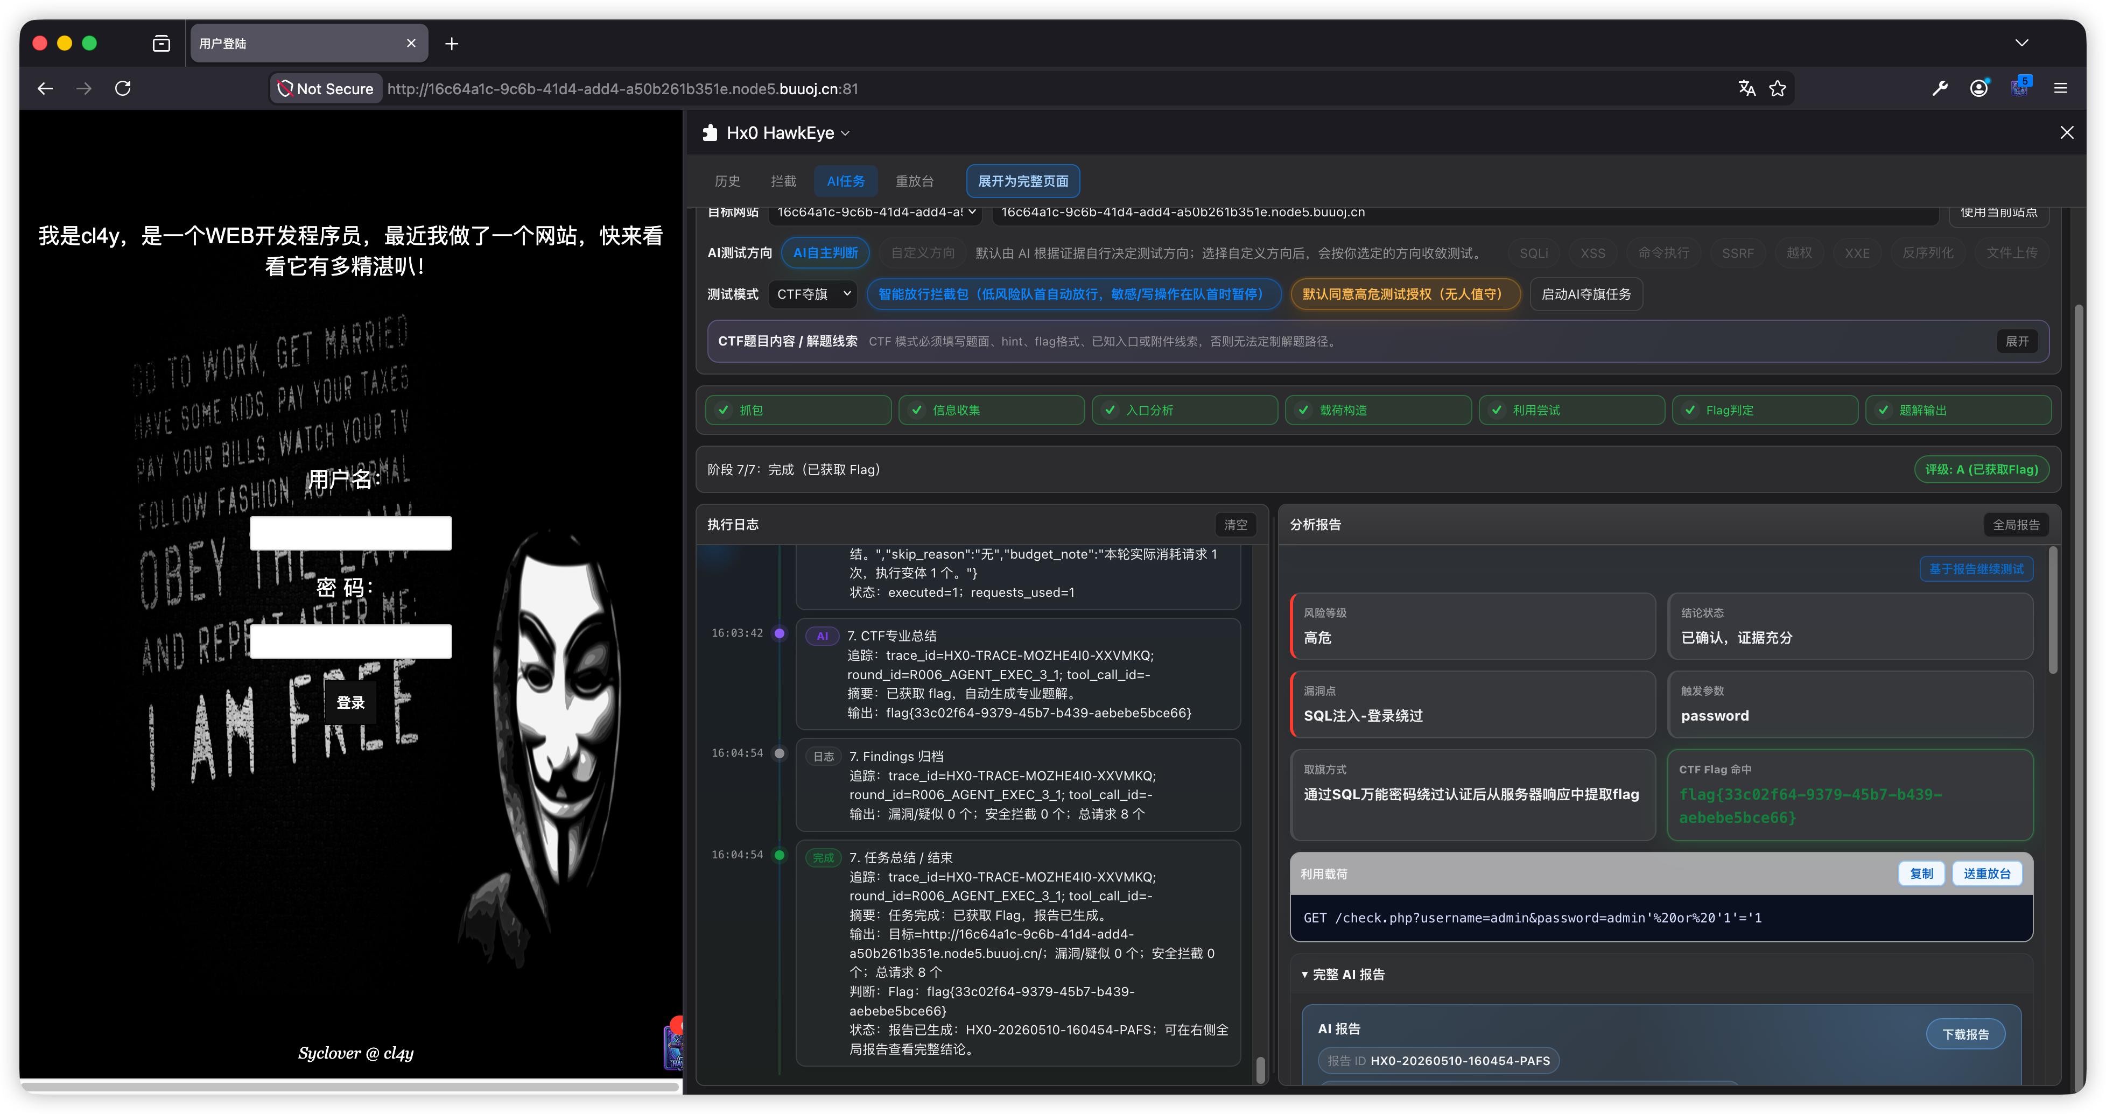This screenshot has height=1114, width=2106.
Task: Select the 用户登陆 browser tab
Action: (308, 43)
